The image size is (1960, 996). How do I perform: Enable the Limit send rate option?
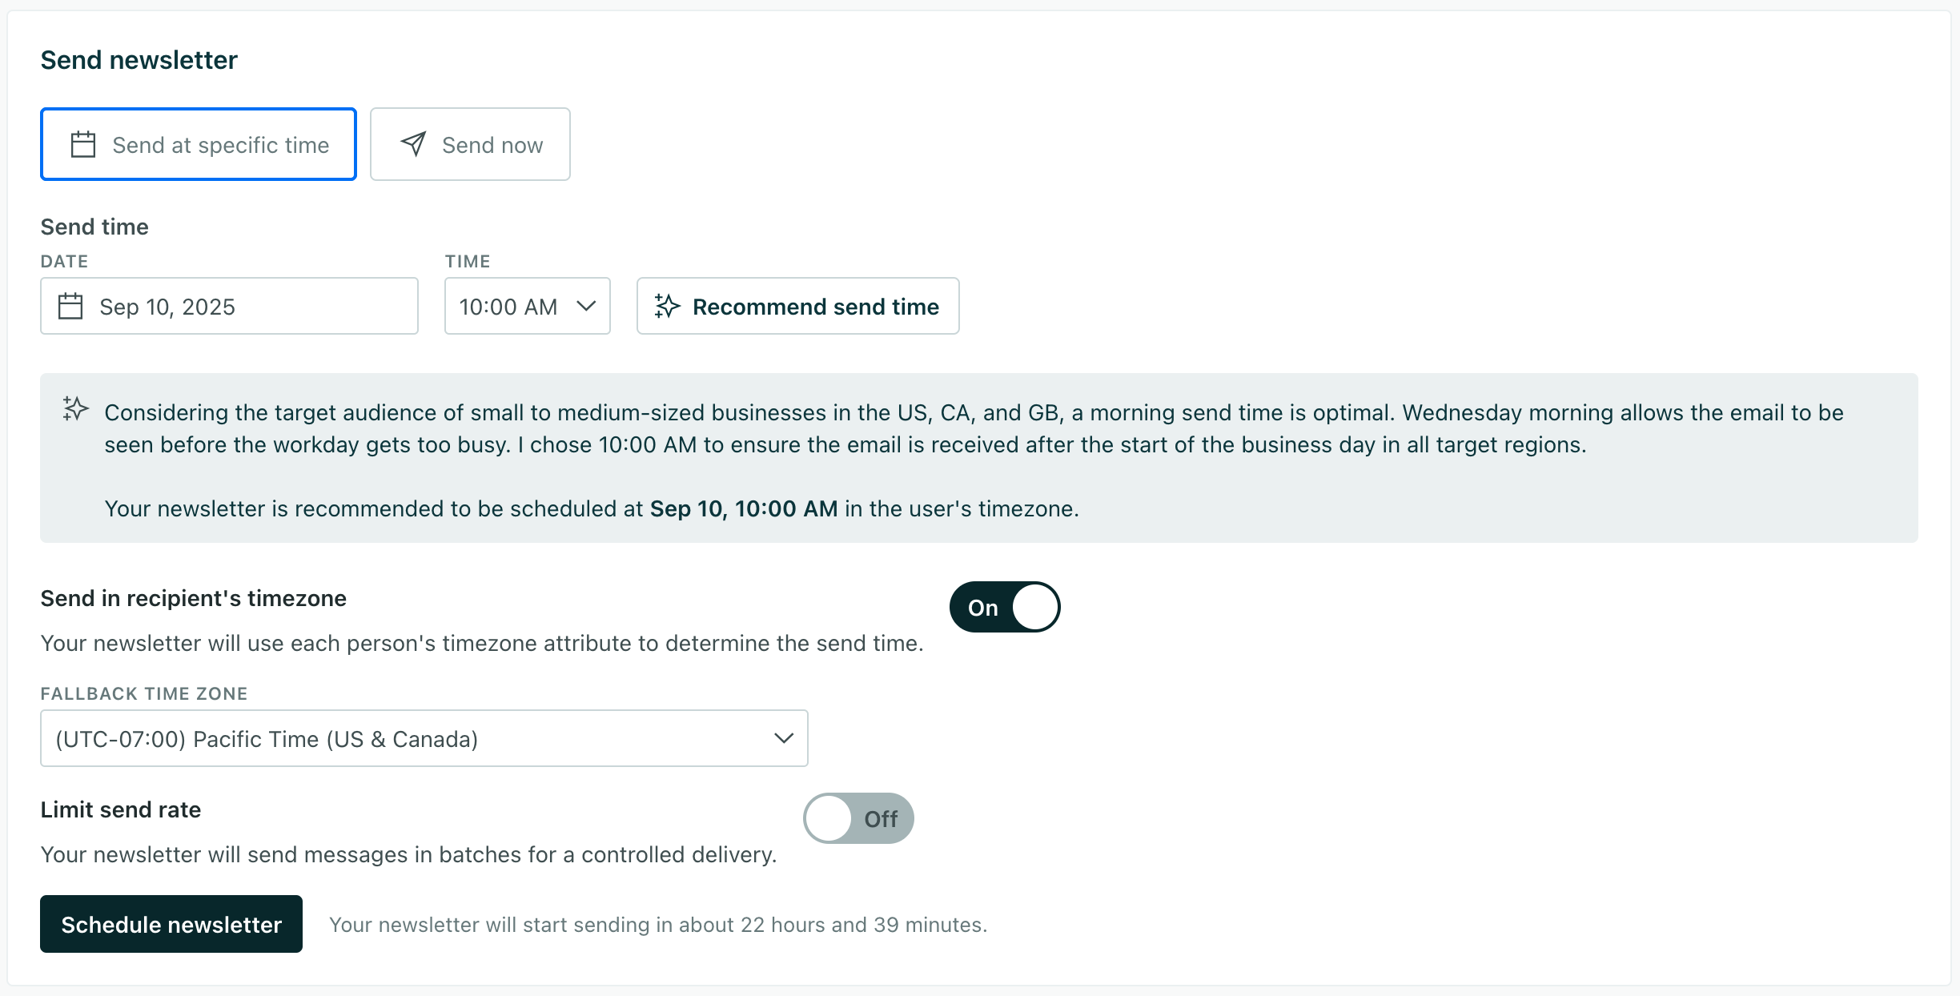tap(858, 817)
